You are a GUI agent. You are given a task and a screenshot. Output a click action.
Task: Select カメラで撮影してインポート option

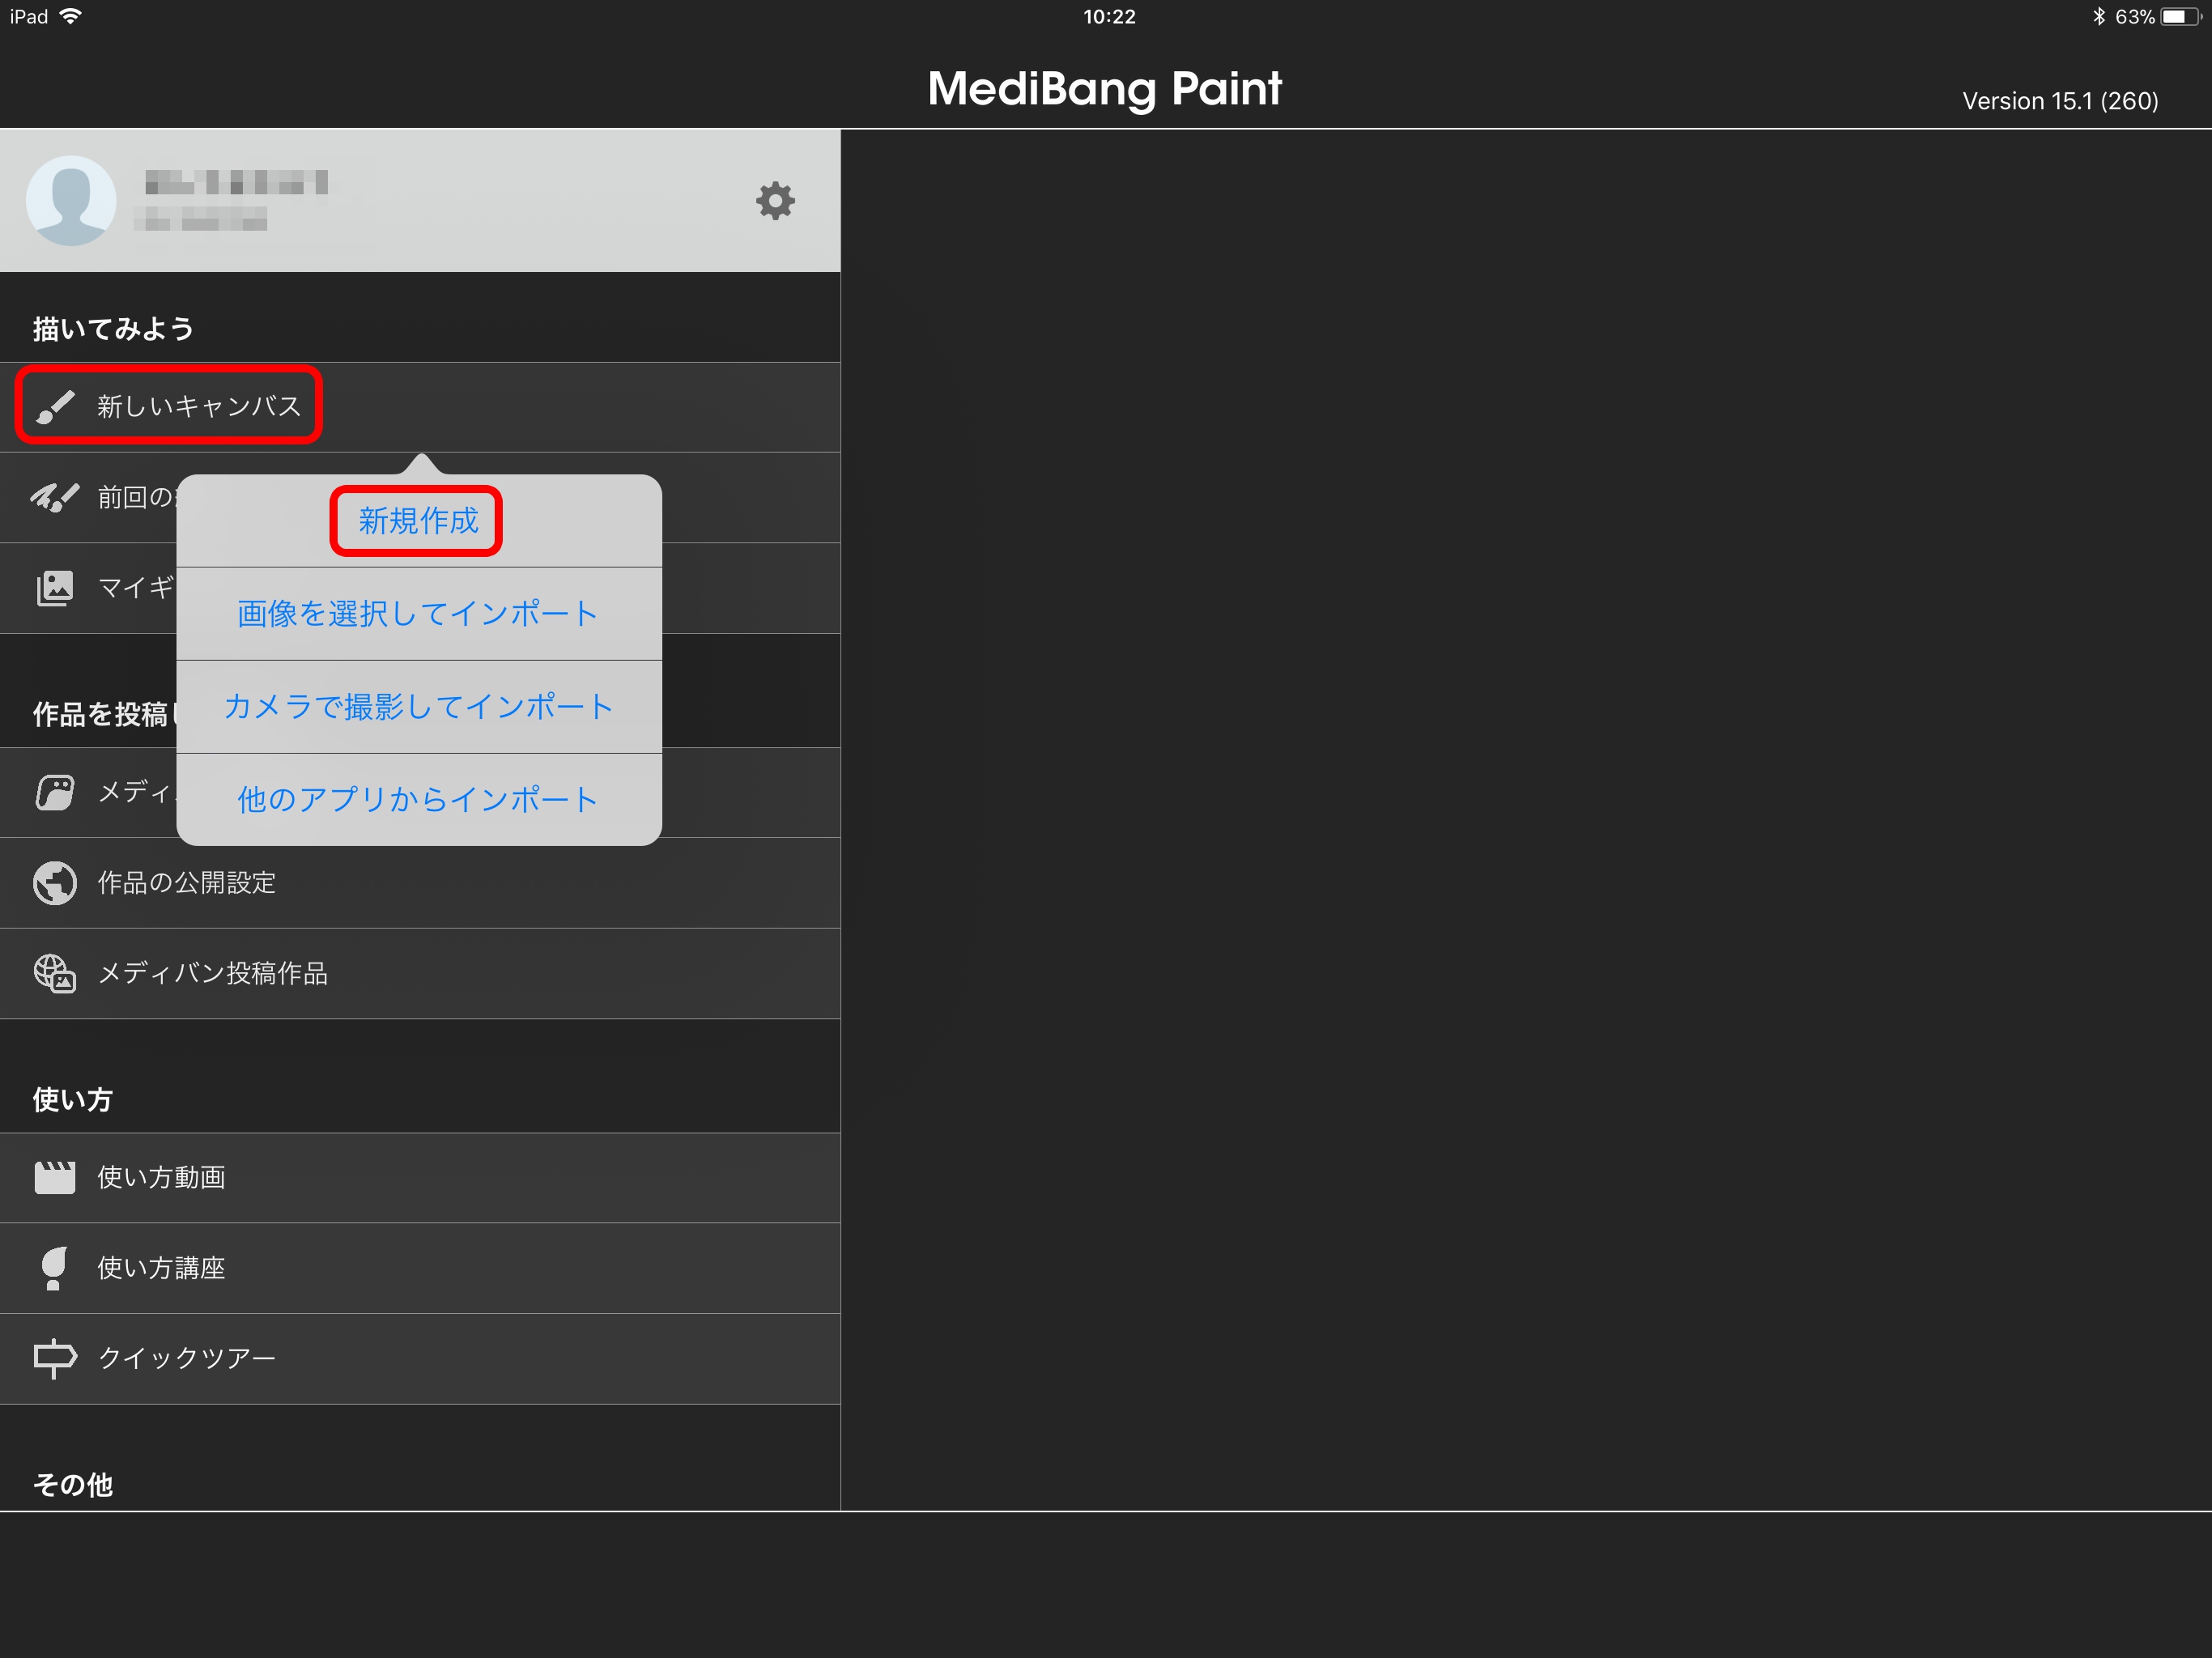(x=416, y=706)
